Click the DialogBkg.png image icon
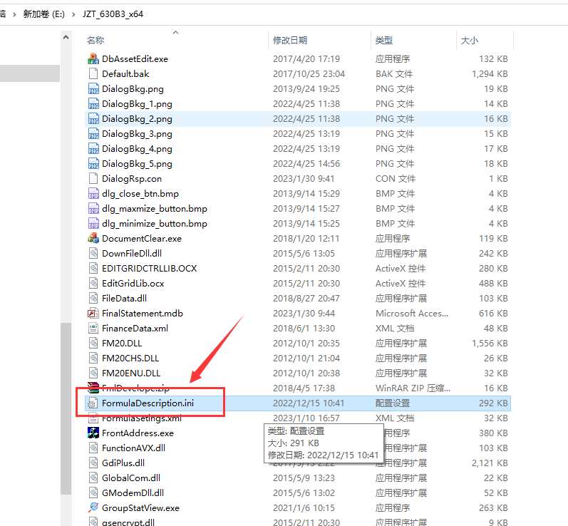 pos(93,89)
